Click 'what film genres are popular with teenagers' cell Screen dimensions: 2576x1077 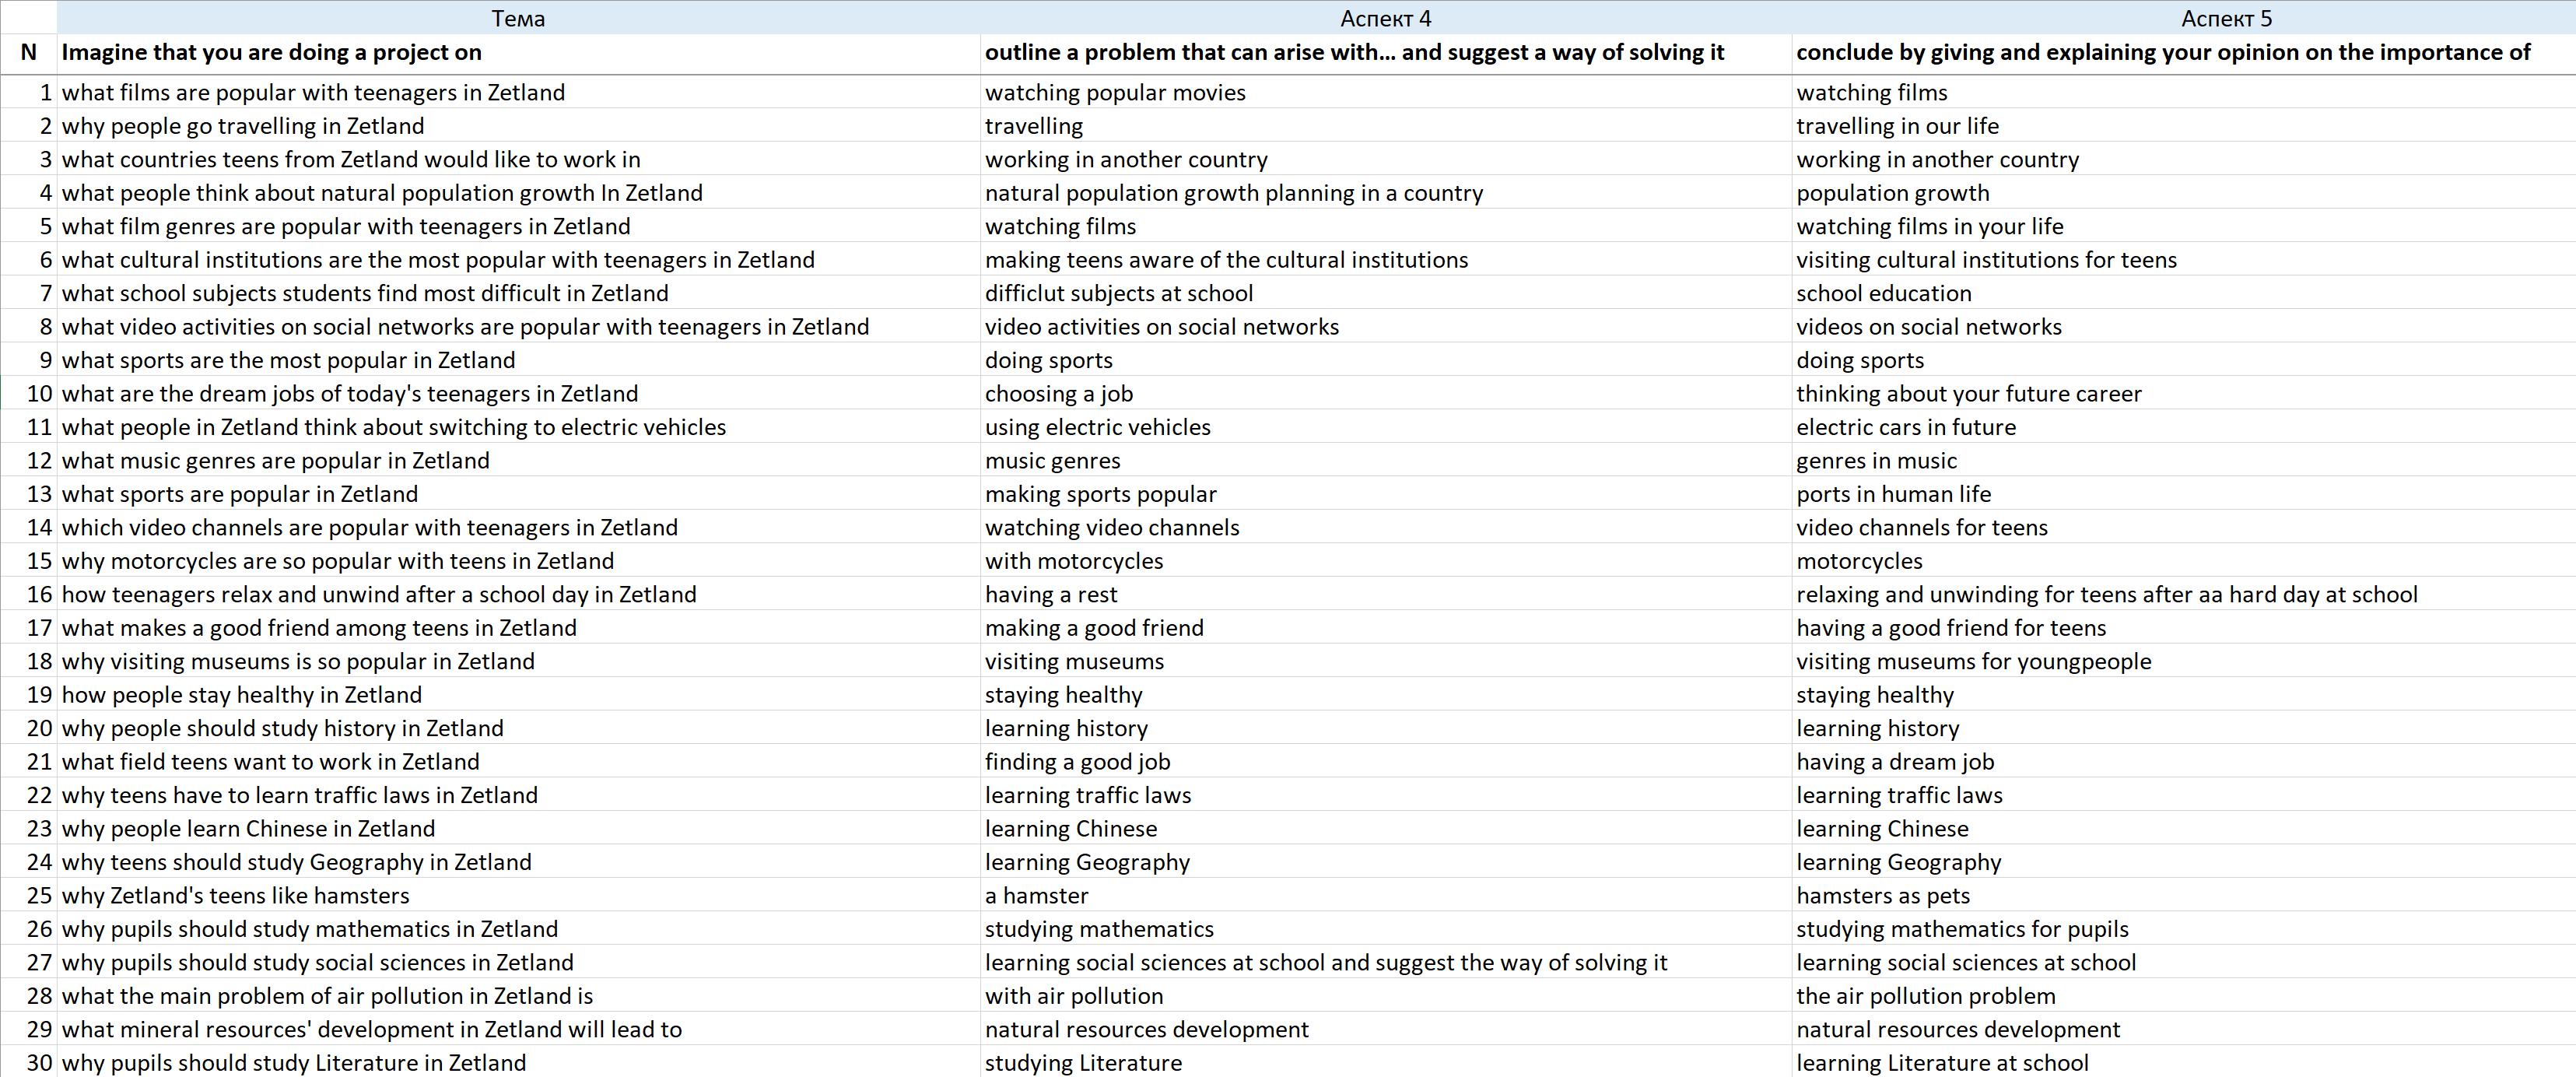[518, 226]
